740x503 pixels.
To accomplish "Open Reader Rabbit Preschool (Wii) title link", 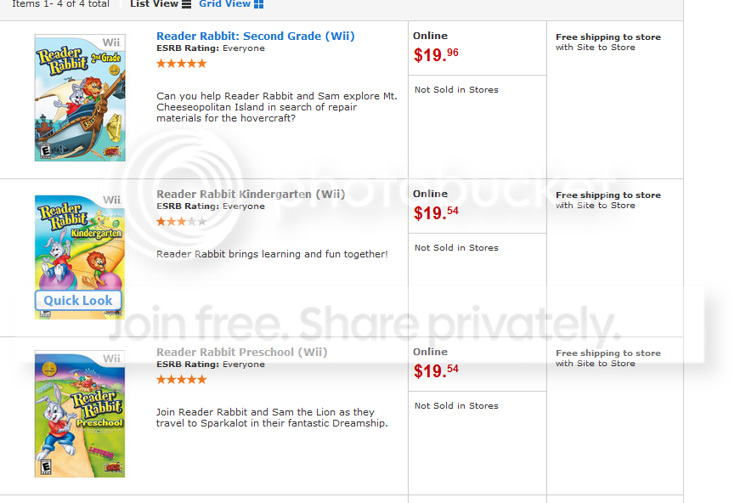I will tap(241, 353).
